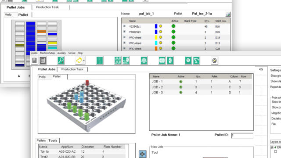Select the Pallets tab

coord(41,140)
